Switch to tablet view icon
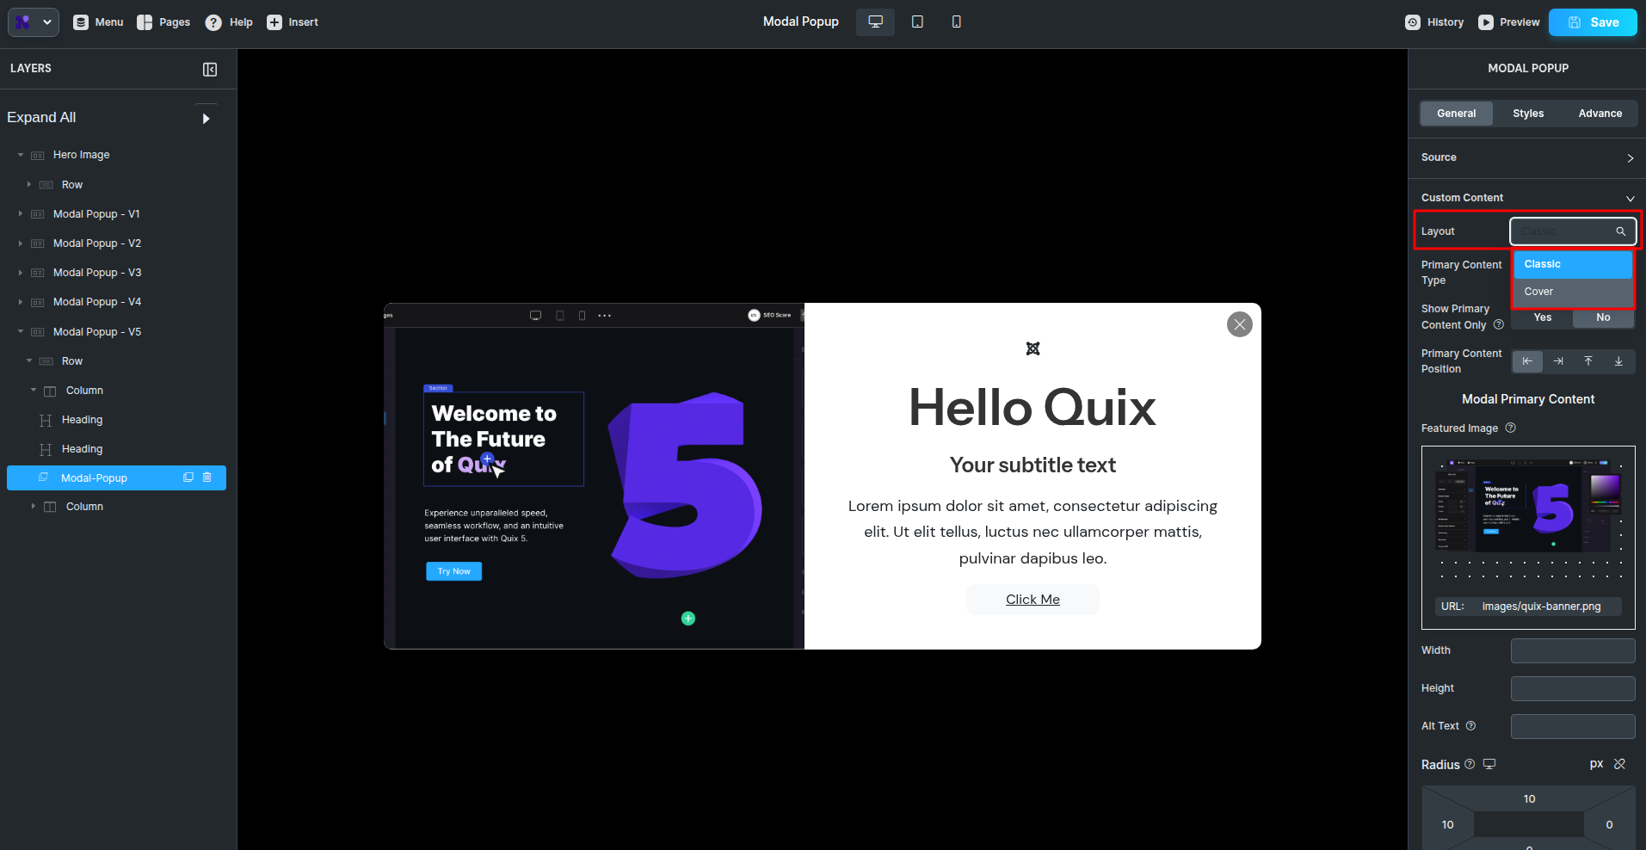 917,22
